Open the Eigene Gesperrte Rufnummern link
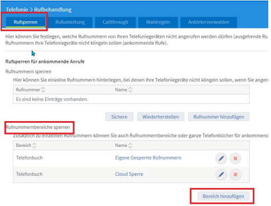The width and height of the screenshot is (271, 206). (148, 158)
